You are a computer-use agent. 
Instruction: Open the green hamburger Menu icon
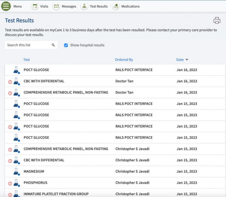(6, 6)
